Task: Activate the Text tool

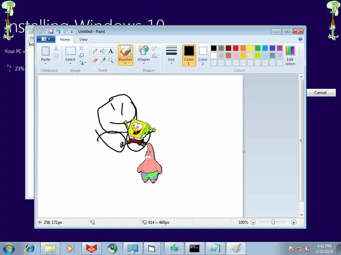Action: point(111,51)
